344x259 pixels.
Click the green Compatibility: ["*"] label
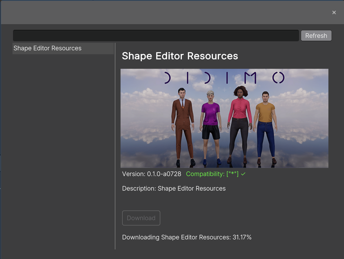(x=212, y=174)
